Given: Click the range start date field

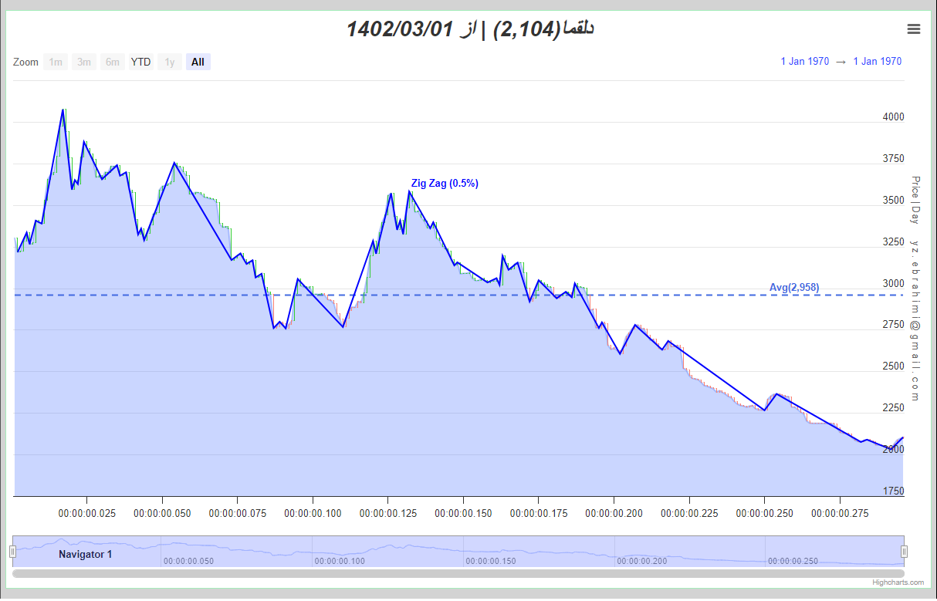Looking at the screenshot, I should click(805, 62).
